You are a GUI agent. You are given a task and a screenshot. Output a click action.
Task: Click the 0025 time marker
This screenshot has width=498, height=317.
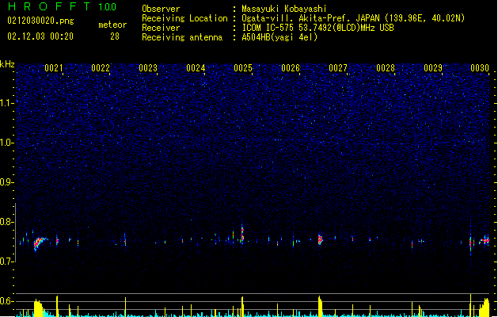(243, 68)
